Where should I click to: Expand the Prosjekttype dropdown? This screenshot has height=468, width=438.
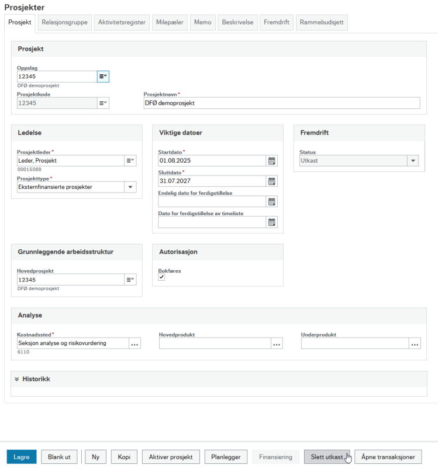pos(130,187)
